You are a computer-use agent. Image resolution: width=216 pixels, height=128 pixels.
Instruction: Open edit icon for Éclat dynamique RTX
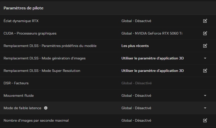point(205,21)
